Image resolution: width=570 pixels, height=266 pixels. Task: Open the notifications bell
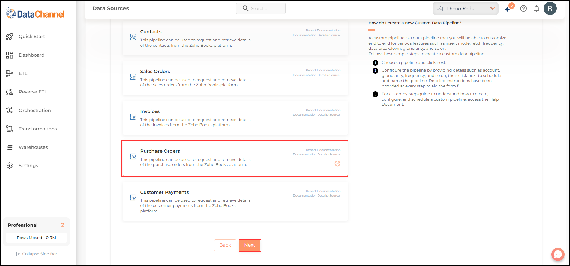(x=537, y=8)
